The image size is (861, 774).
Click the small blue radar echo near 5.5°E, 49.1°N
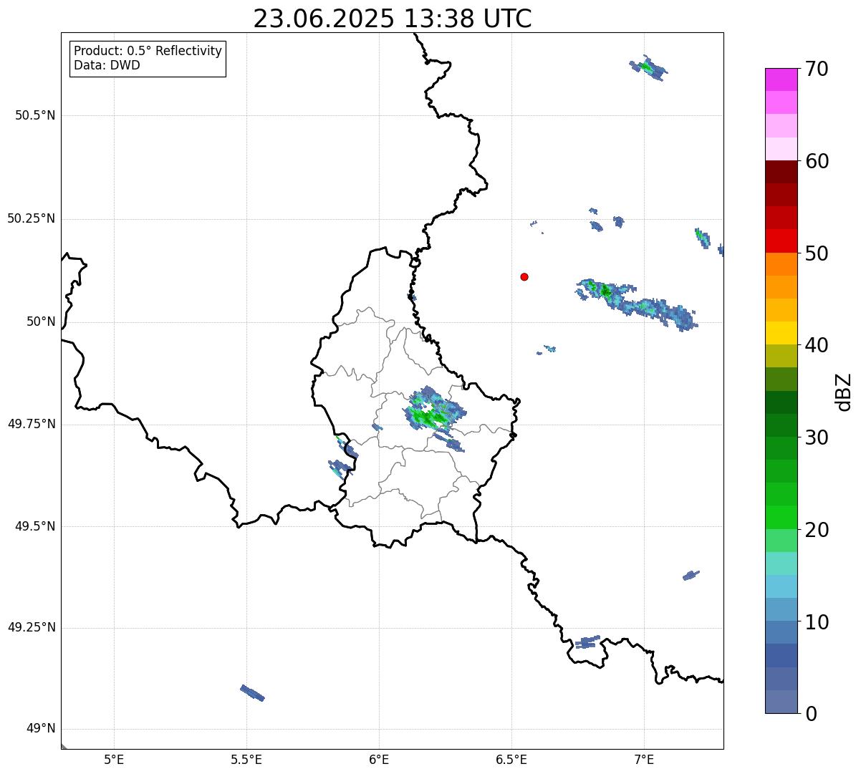pyautogui.click(x=252, y=692)
